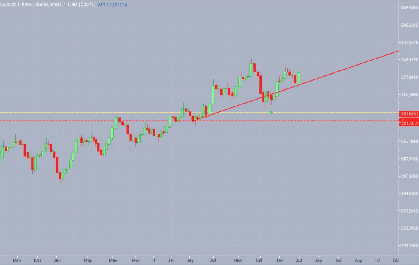Click the bottom price axis label '257.5100'
Image resolution: width=419 pixels, height=265 pixels.
[409, 245]
